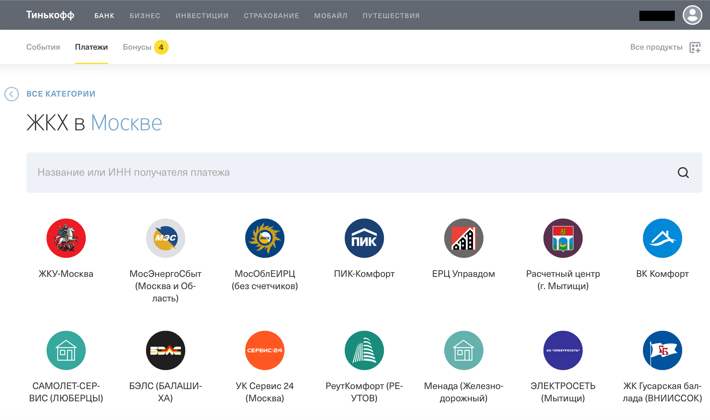This screenshot has width=710, height=420.
Task: Click the Тинькофф logo
Action: 50,15
